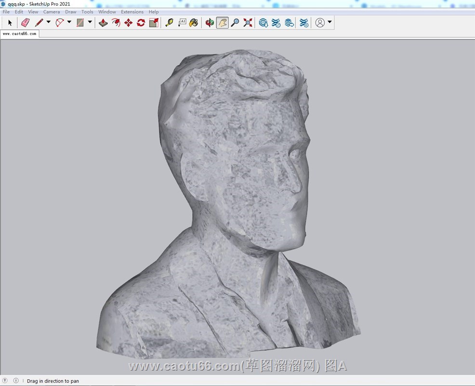Open the 3D Warehouse
This screenshot has height=386, width=475.
(264, 23)
